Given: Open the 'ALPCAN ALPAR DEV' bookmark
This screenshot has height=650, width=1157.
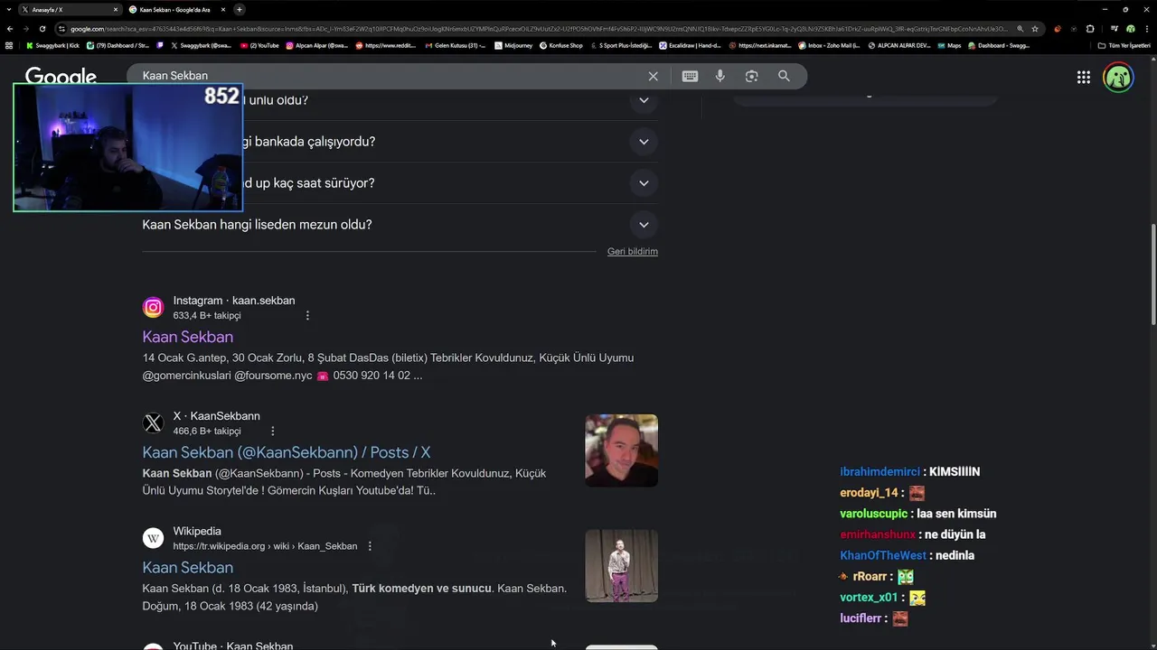Looking at the screenshot, I should pos(898,45).
